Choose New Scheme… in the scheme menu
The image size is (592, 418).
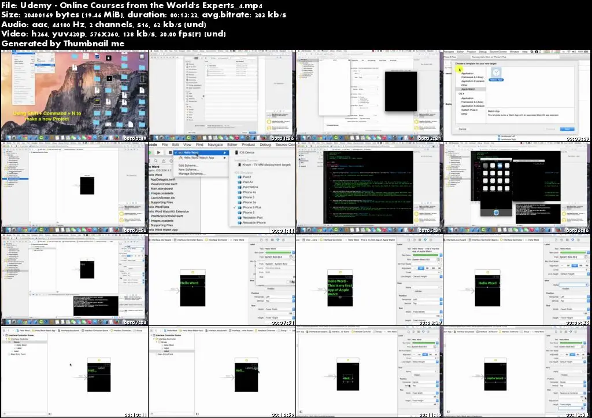pos(188,169)
